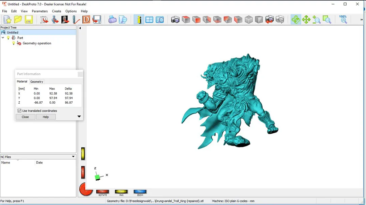Viewport: 366px width, 205px height.
Task: Toggle Part visibility light bulb
Action: (8, 38)
